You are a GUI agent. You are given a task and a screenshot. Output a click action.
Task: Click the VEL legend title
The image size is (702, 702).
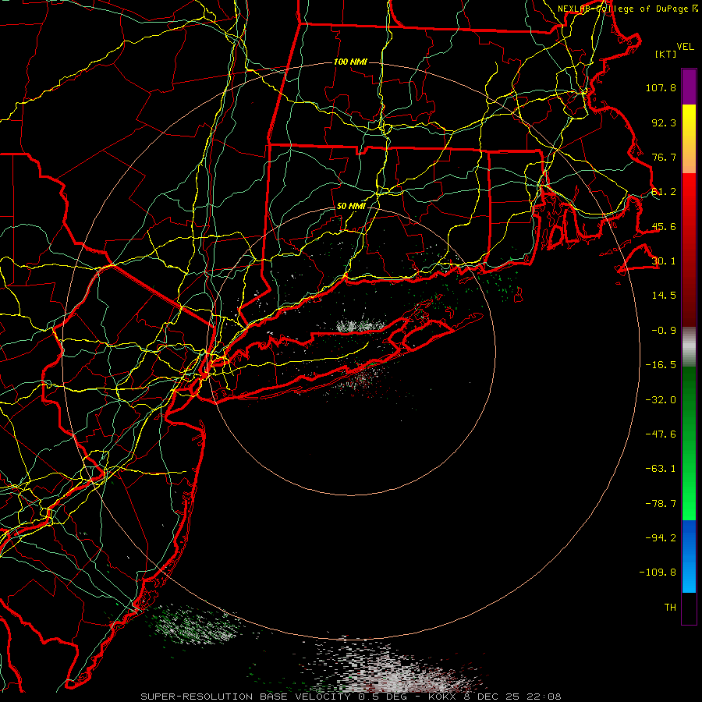[x=685, y=47]
